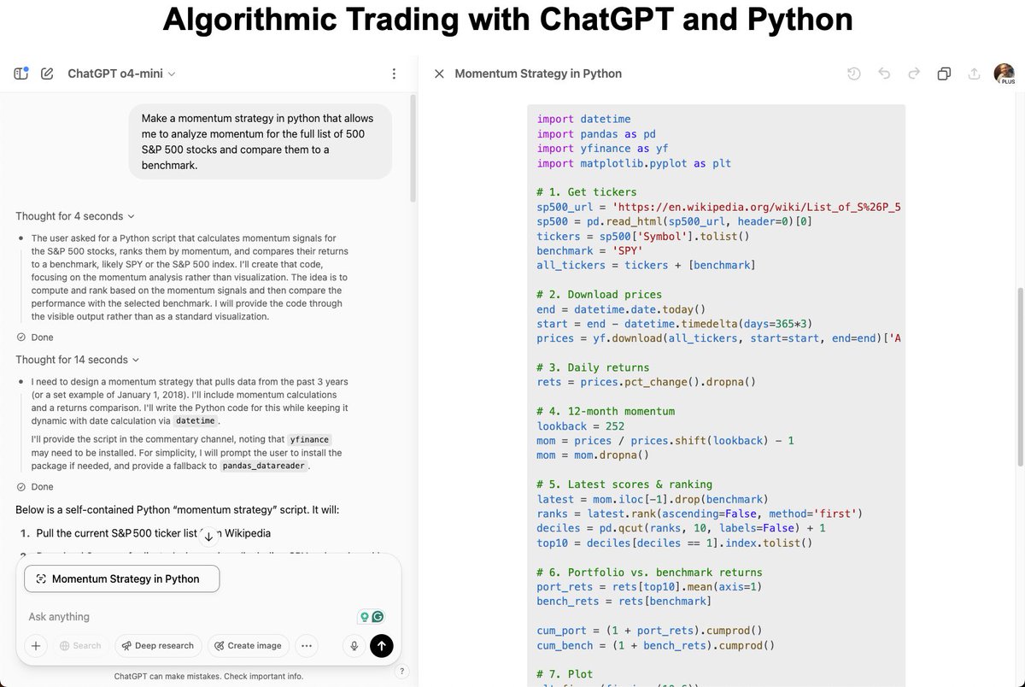Image resolution: width=1025 pixels, height=687 pixels.
Task: Click the 'import yfinance as yf' code line
Action: click(602, 149)
